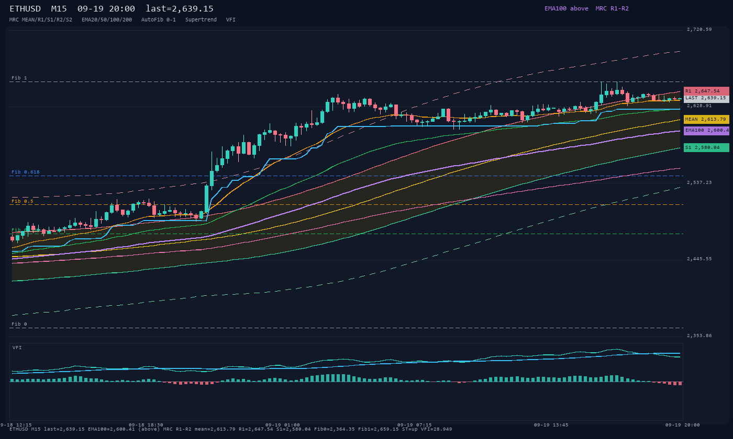This screenshot has width=733, height=439.
Task: Click the 2,537.23 price axis label
Action: coord(699,182)
